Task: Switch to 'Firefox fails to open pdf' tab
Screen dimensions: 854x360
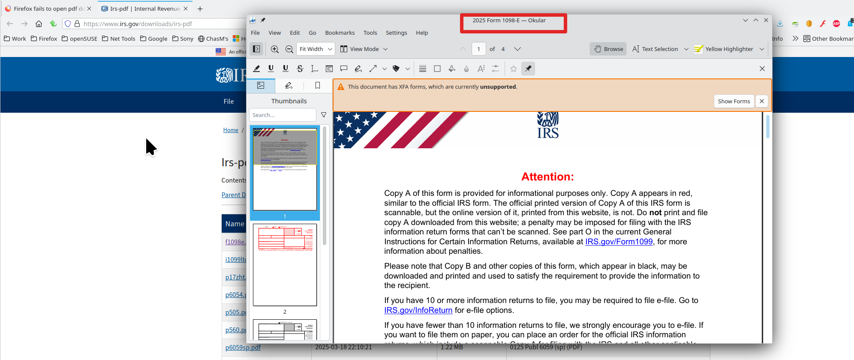Action: 48,9
